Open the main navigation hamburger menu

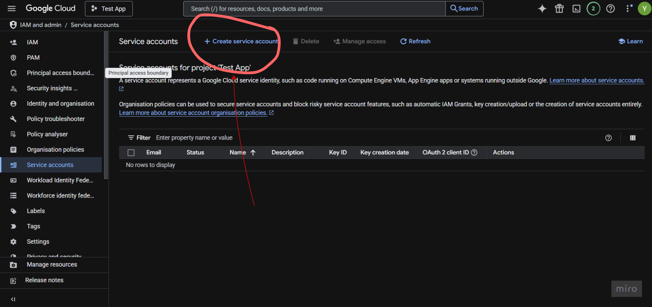[12, 9]
